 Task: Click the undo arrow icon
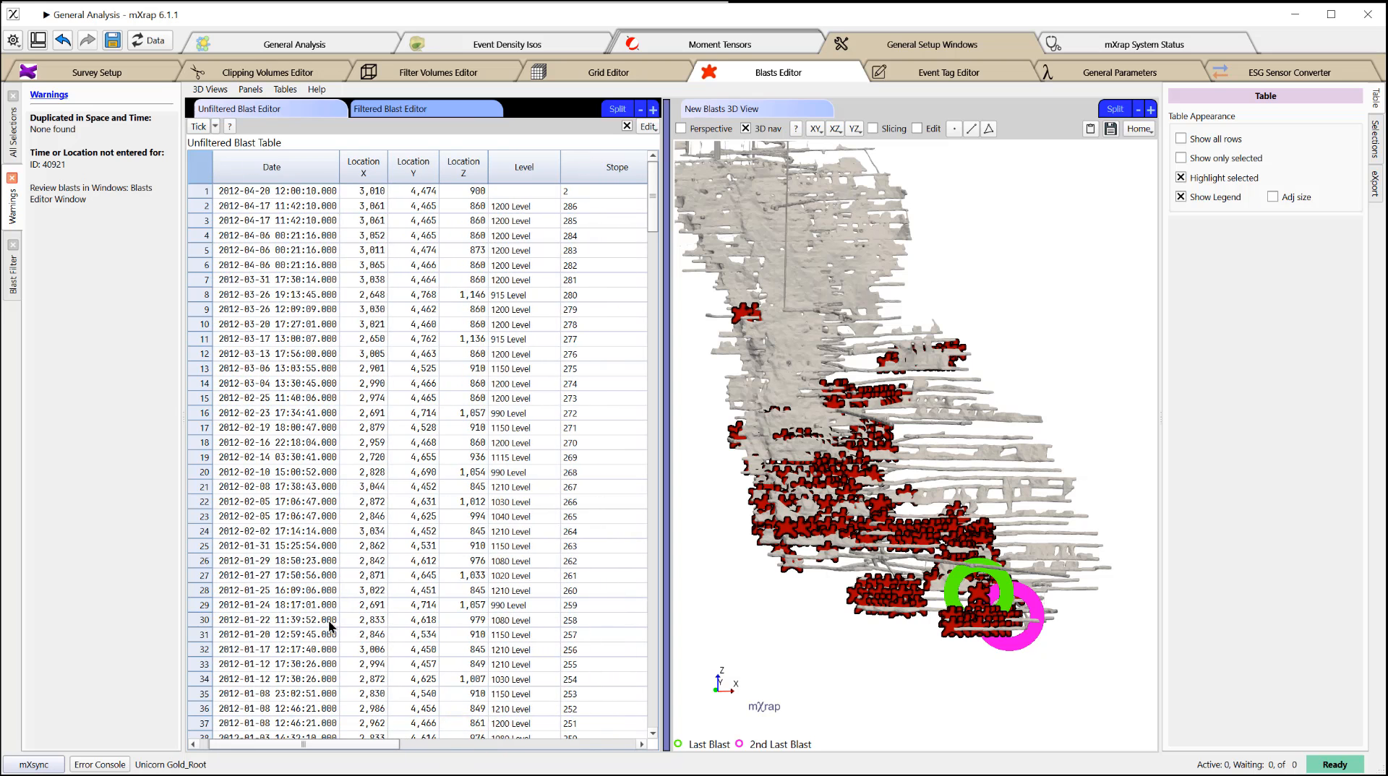63,40
